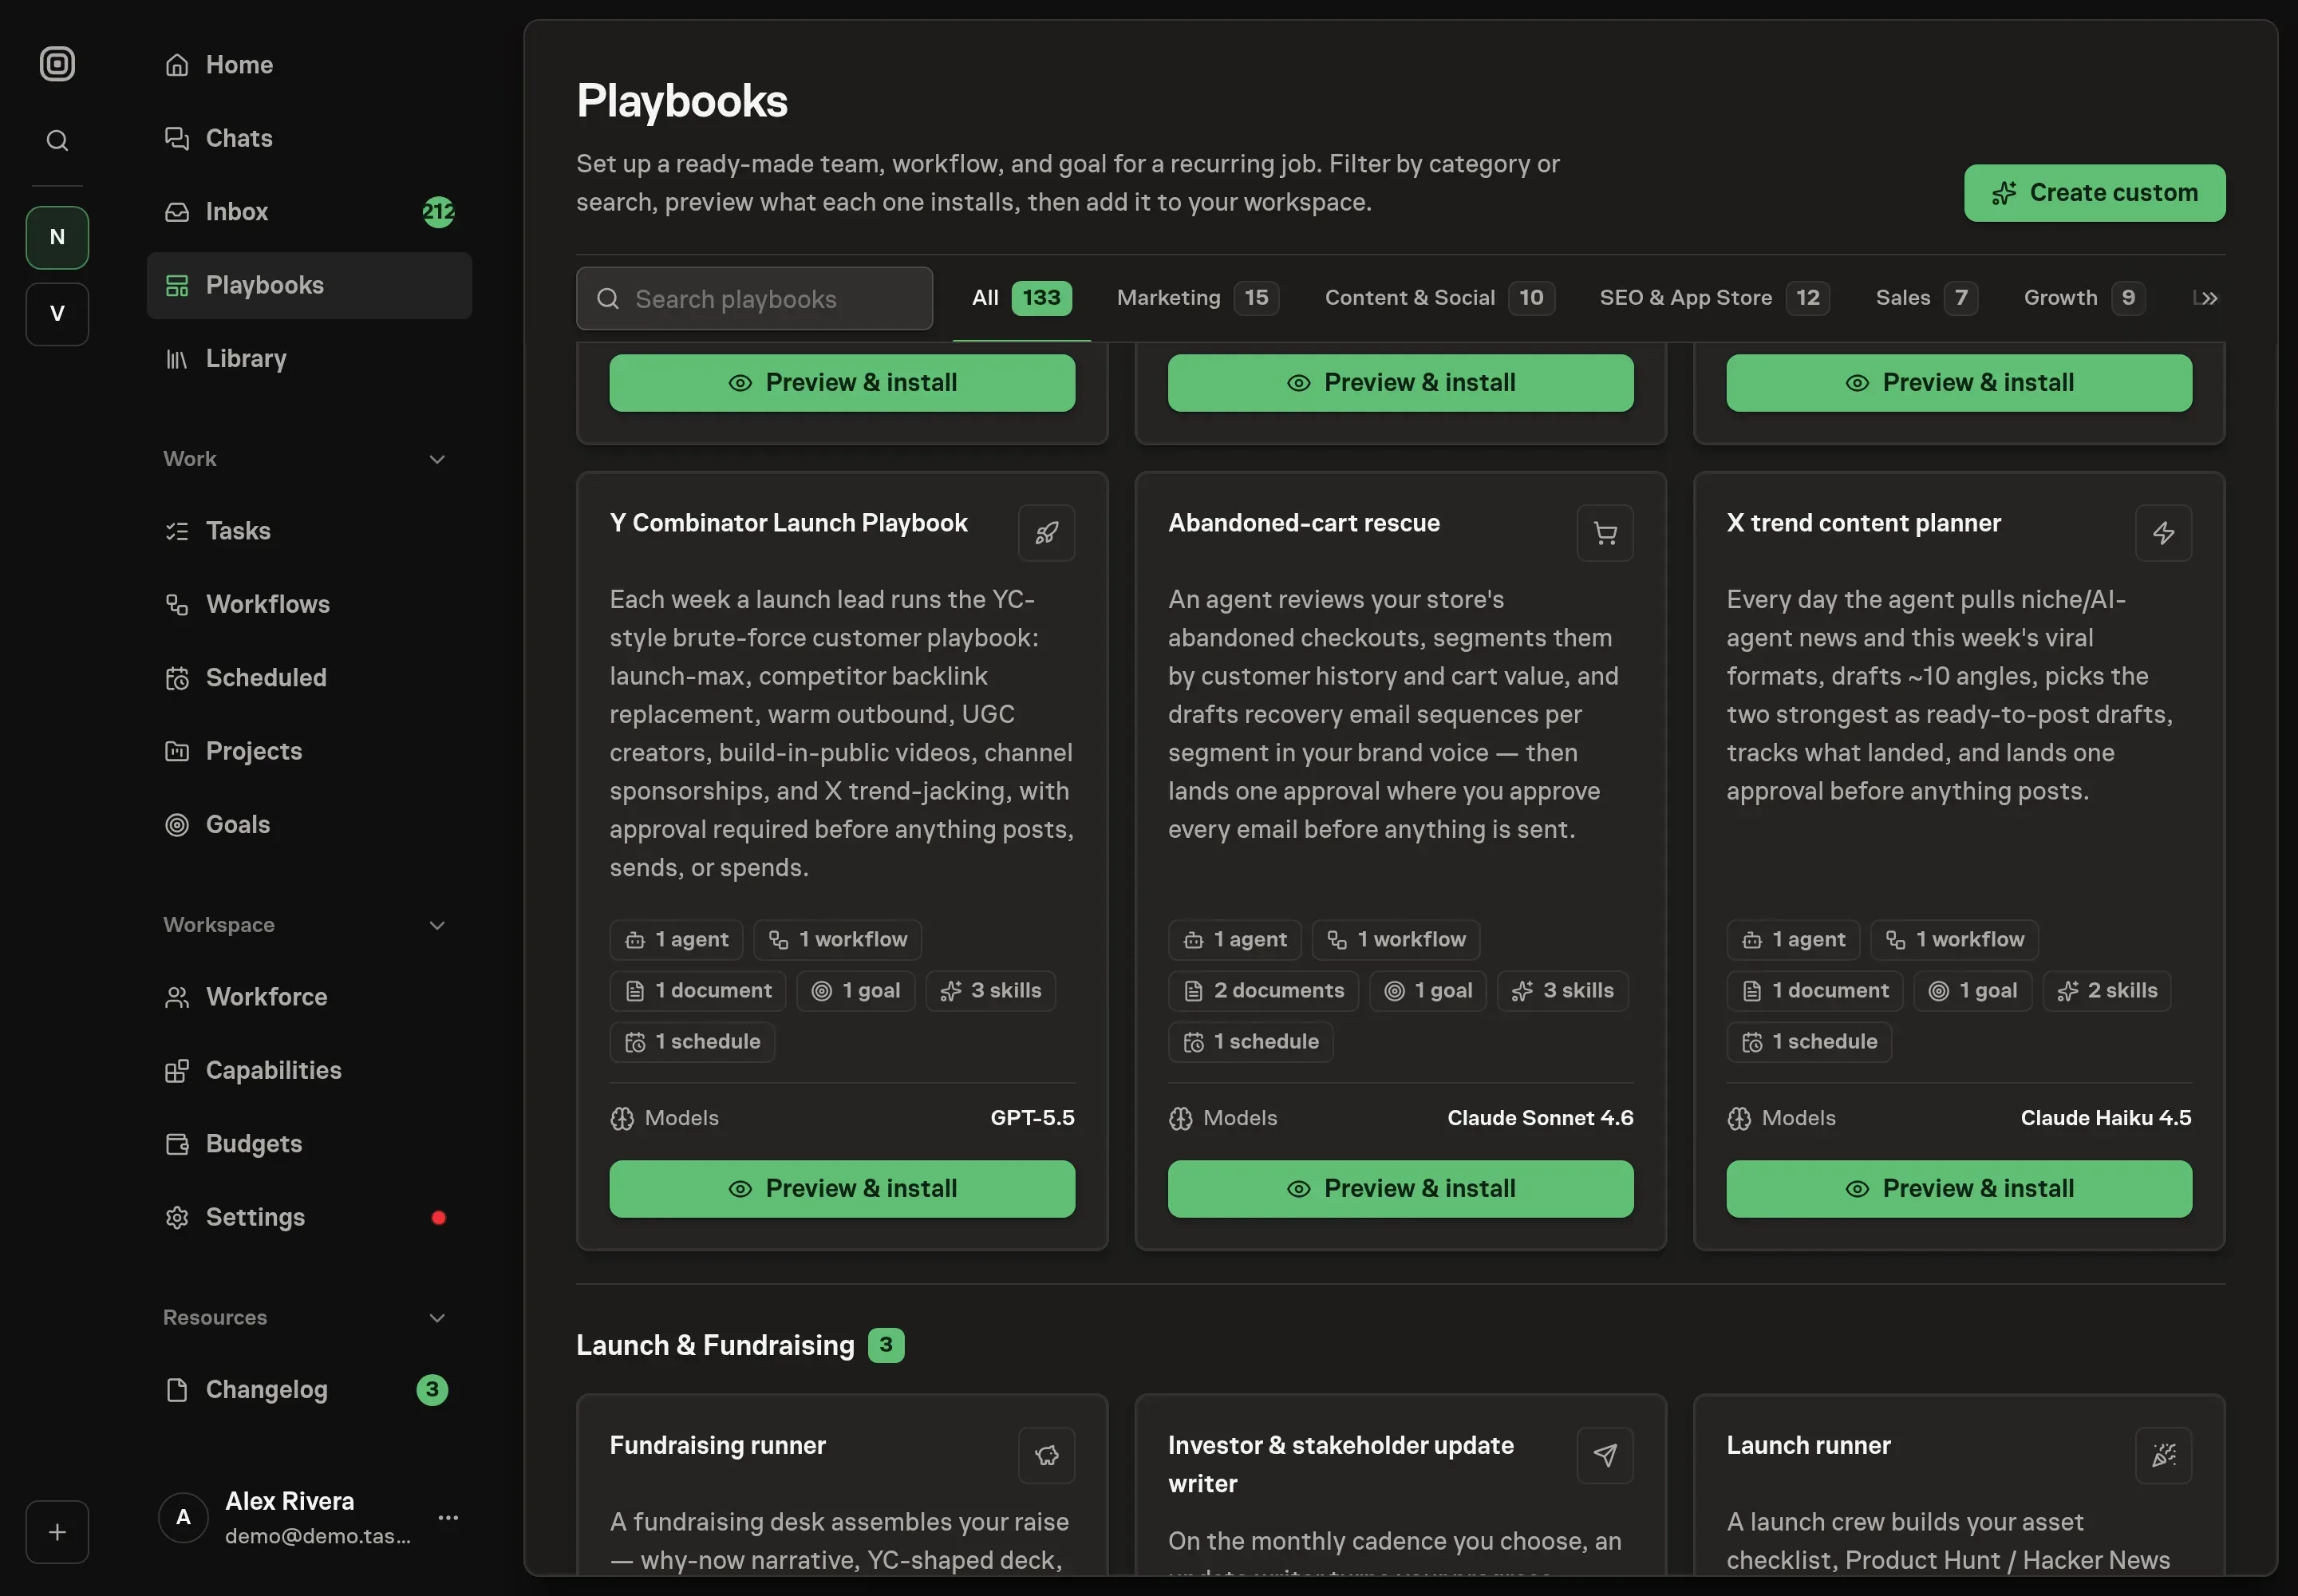Open Library in the sidebar

coord(309,358)
